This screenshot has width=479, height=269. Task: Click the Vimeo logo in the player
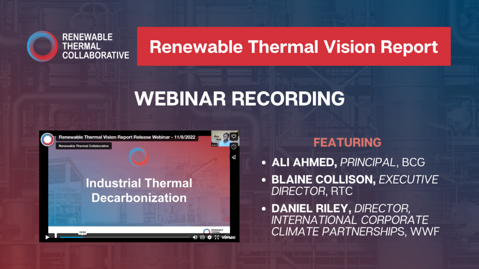pyautogui.click(x=229, y=237)
